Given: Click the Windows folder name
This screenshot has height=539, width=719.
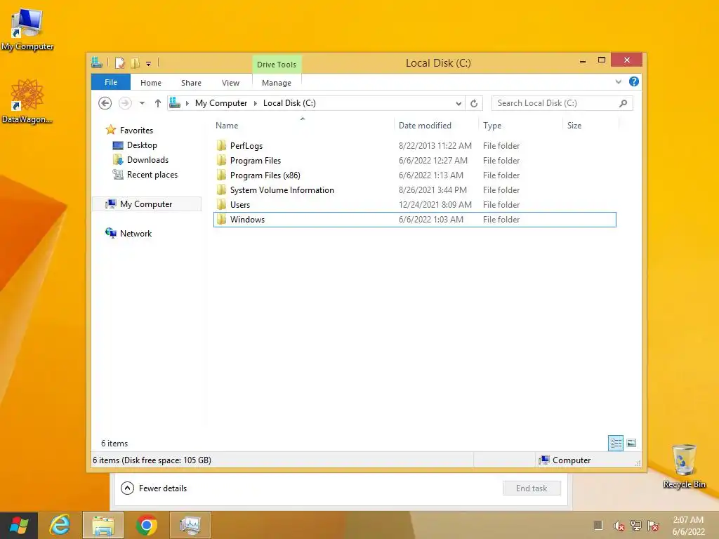Looking at the screenshot, I should pyautogui.click(x=247, y=220).
